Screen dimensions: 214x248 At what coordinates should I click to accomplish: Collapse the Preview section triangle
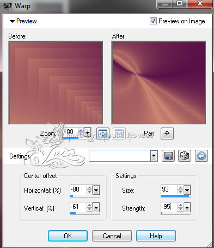tap(12, 21)
